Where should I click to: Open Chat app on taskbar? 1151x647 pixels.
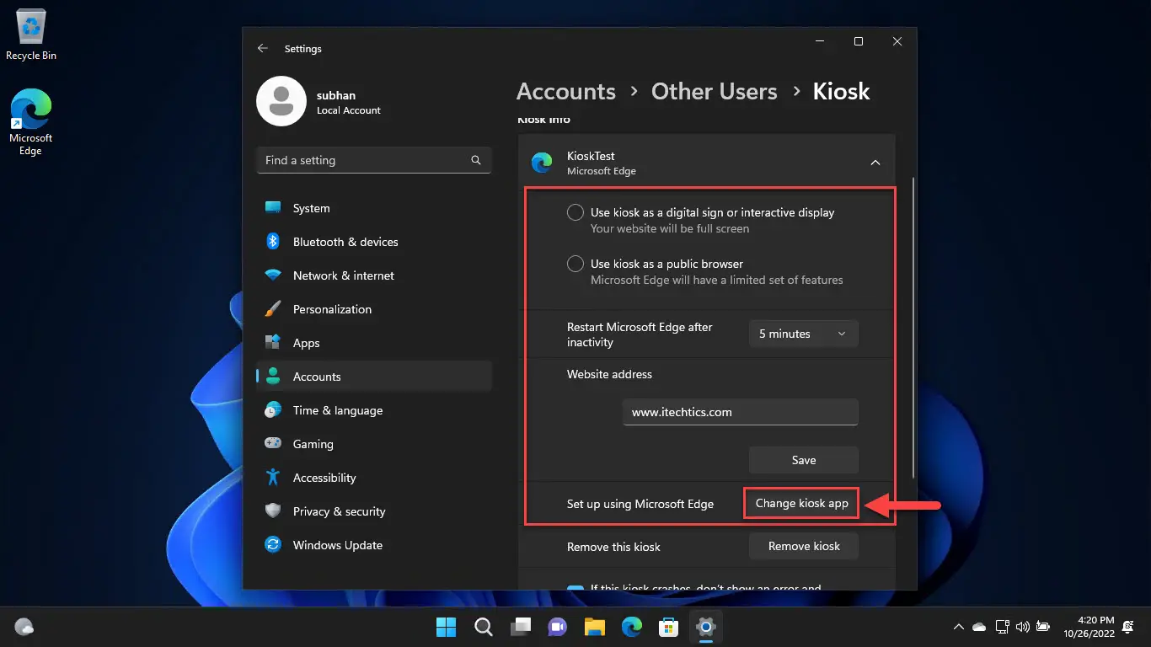click(x=558, y=627)
